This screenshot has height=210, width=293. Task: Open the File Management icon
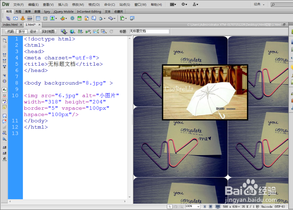pos(80,32)
